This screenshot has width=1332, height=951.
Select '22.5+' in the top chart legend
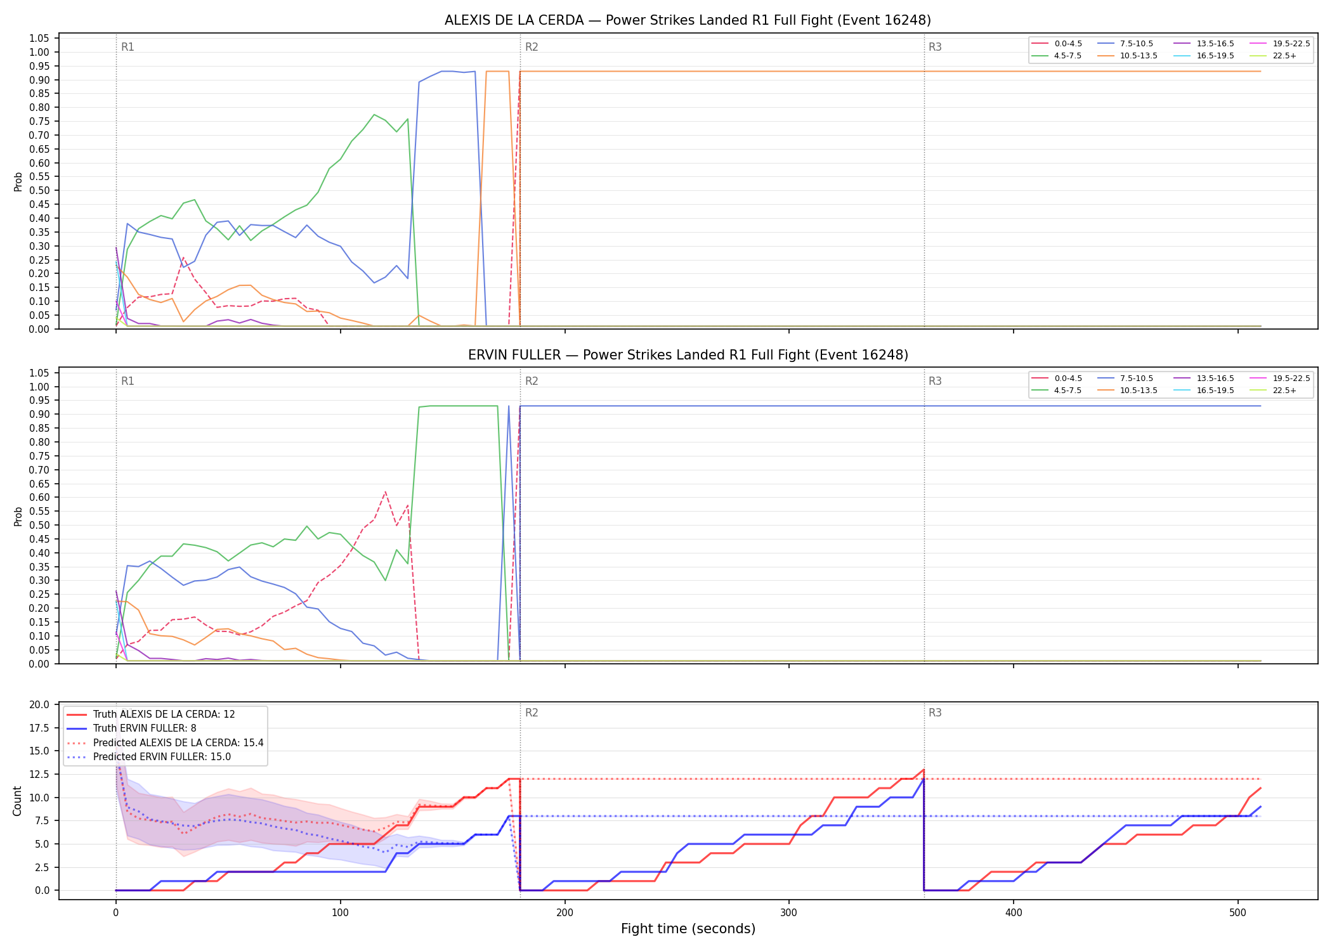pyautogui.click(x=1274, y=56)
